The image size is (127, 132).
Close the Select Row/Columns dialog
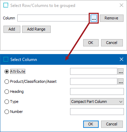[121, 5]
